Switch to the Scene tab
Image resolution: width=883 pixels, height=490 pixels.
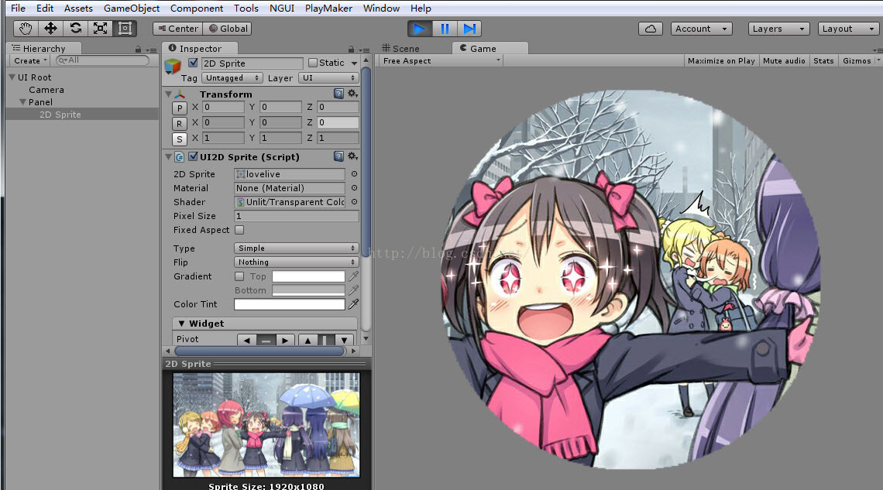click(x=400, y=49)
